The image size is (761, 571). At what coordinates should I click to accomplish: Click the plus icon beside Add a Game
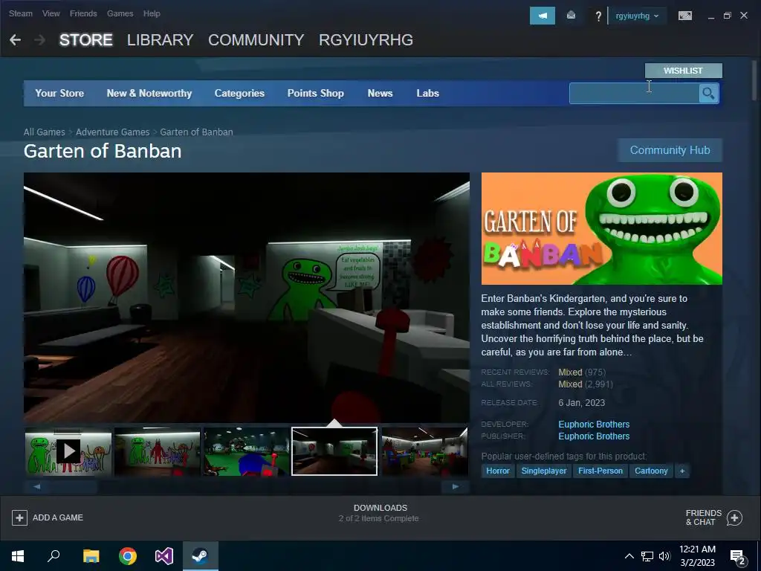pos(19,517)
